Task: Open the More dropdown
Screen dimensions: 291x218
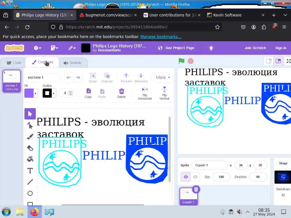Action: [x=163, y=77]
